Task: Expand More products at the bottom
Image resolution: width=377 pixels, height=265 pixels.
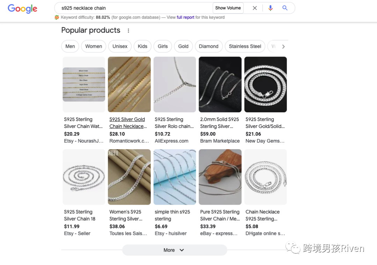Action: click(x=174, y=250)
